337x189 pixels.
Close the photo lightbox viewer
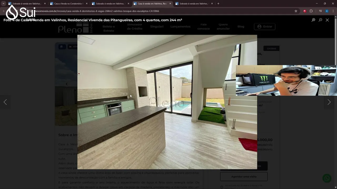tap(327, 20)
